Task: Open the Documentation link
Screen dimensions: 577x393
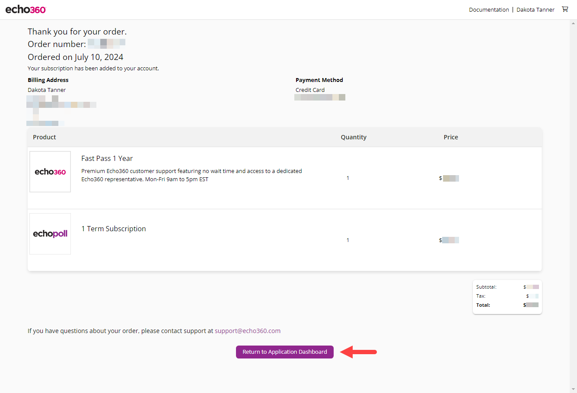Action: pos(489,9)
